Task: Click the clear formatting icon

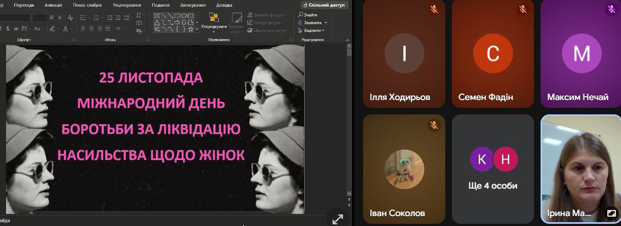Action: pos(70,18)
